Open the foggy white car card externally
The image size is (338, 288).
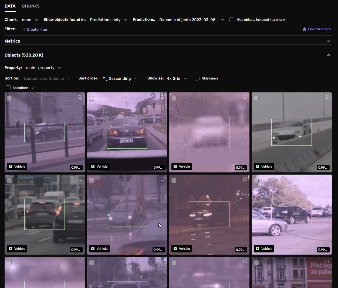click(245, 97)
